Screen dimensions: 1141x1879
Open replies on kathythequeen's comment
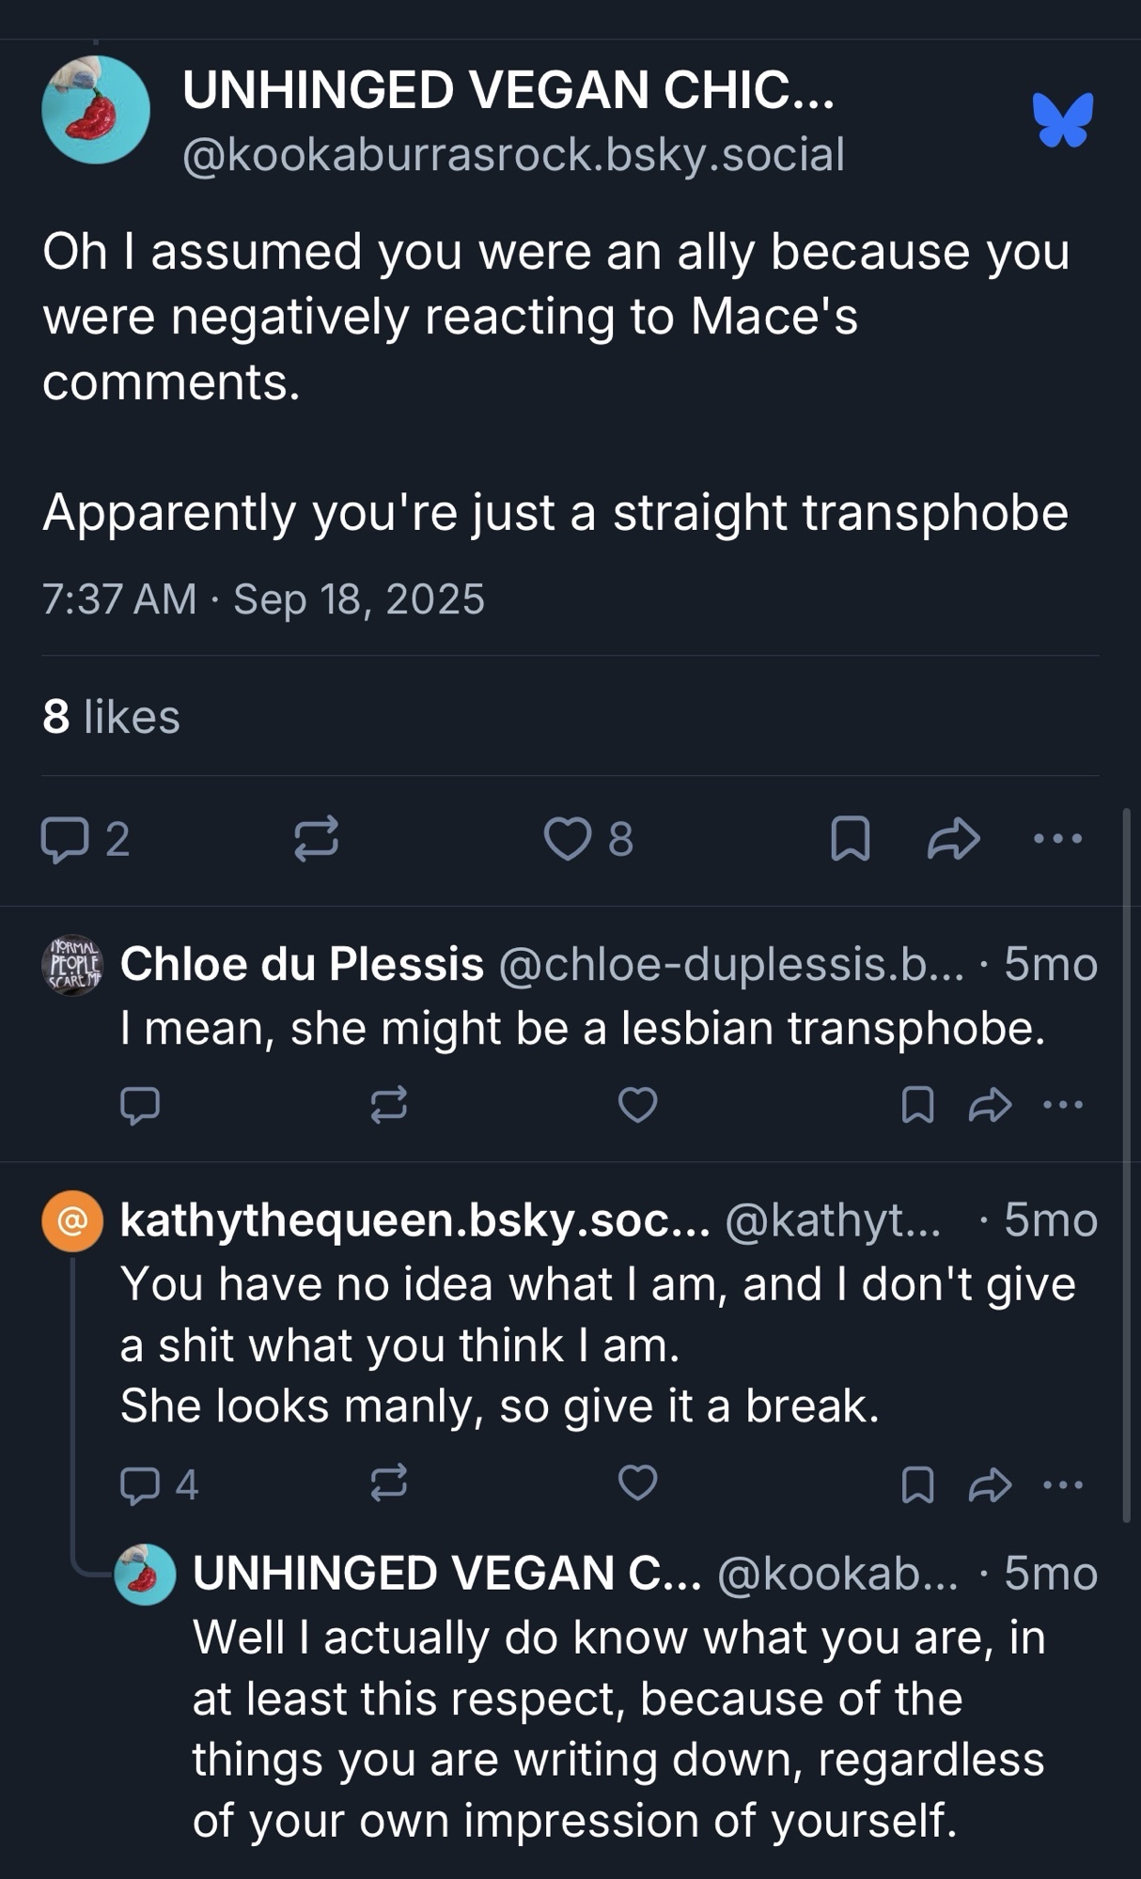tap(141, 1484)
